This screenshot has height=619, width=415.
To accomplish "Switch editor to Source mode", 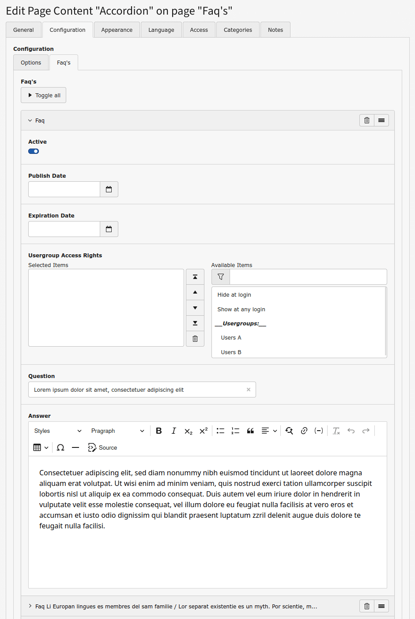I will click(102, 447).
